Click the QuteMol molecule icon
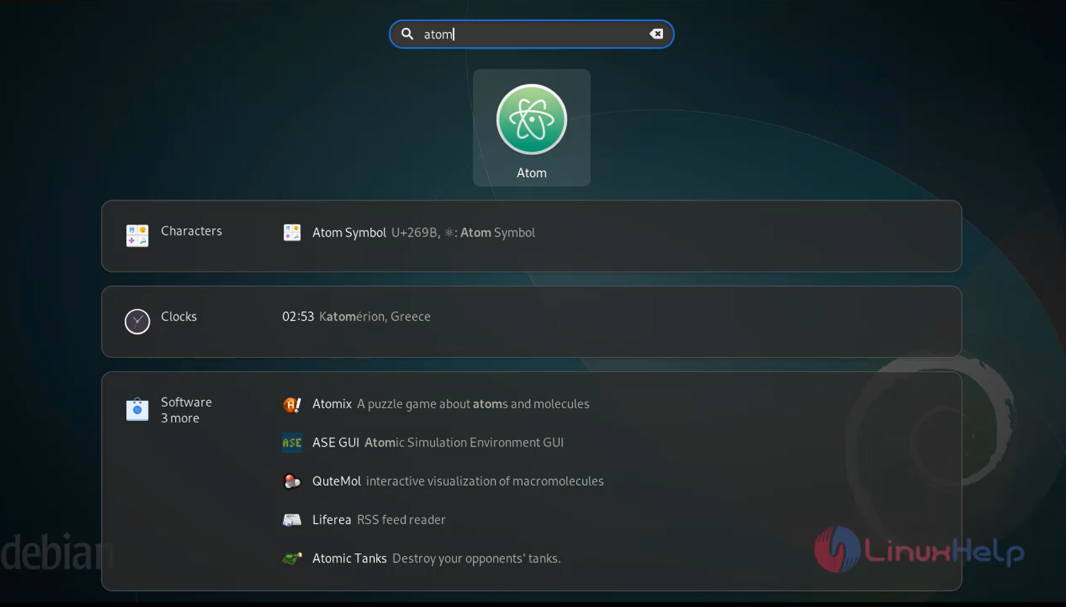 point(292,481)
